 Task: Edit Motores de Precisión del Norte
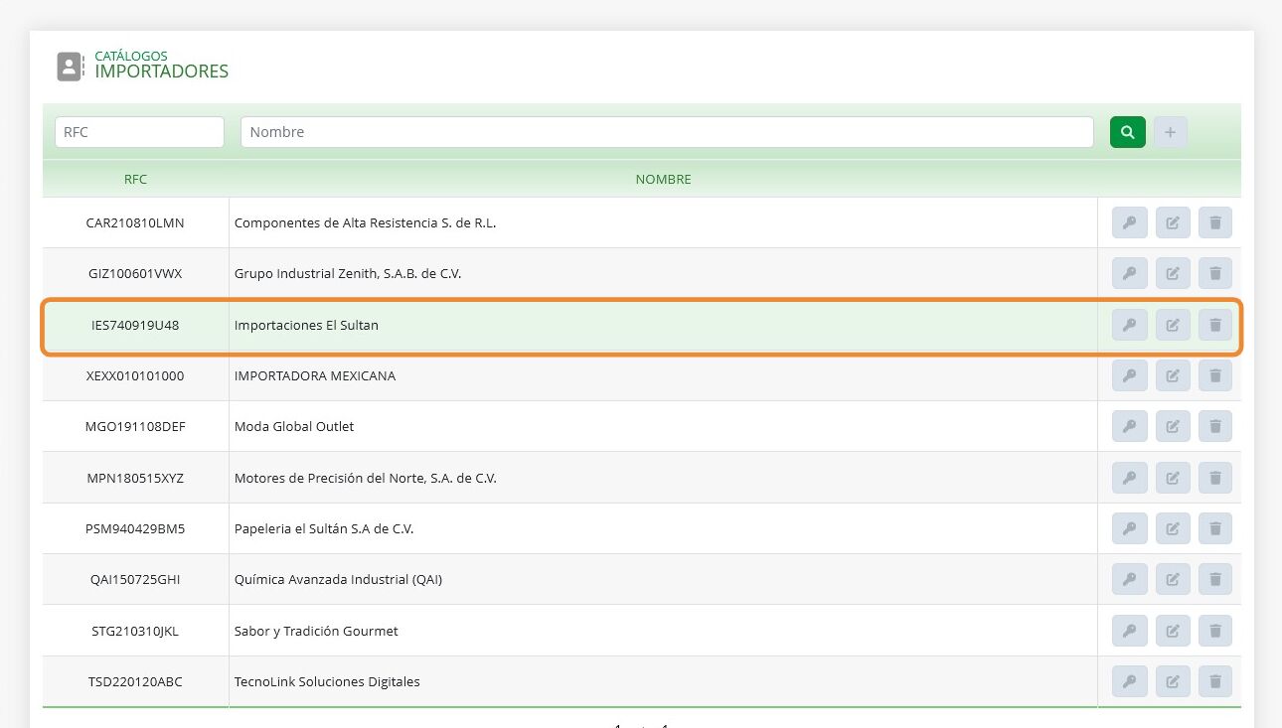click(1173, 478)
